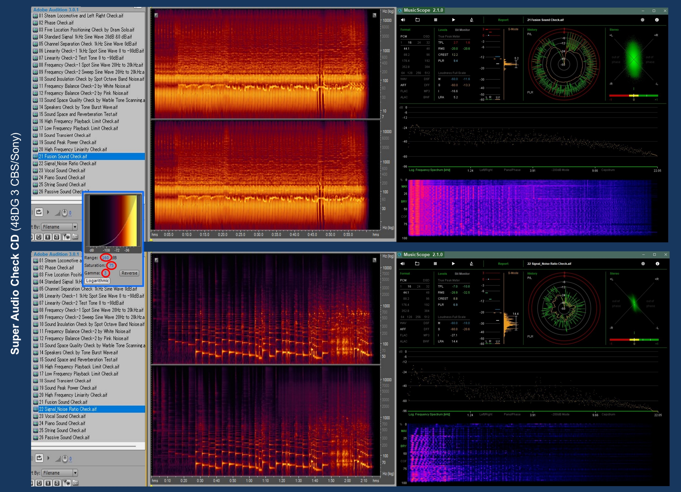This screenshot has height=492, width=681.
Task: Toggle the speaker icon in upper MusicScope window
Action: 403,20
